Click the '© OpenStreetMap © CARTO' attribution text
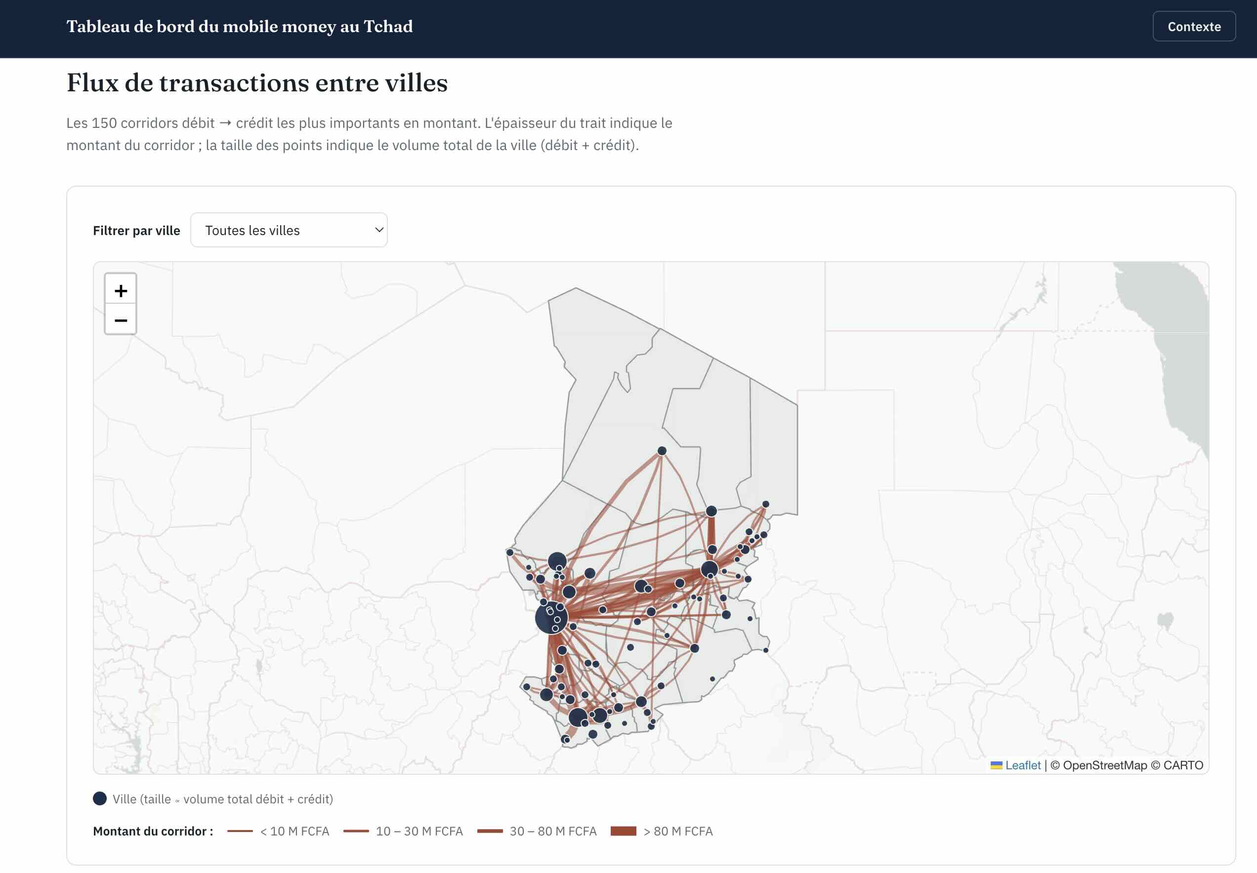This screenshot has width=1257, height=873. (x=1127, y=765)
